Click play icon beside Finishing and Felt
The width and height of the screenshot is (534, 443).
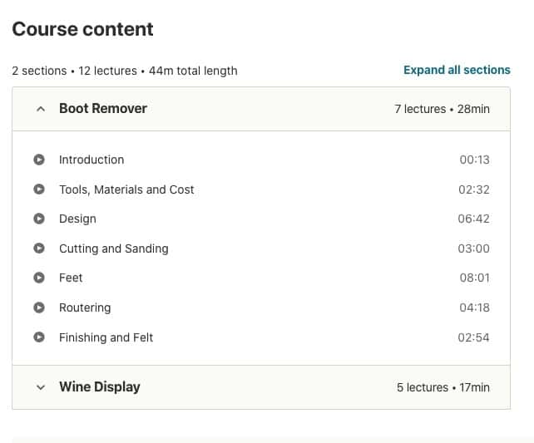(x=38, y=337)
